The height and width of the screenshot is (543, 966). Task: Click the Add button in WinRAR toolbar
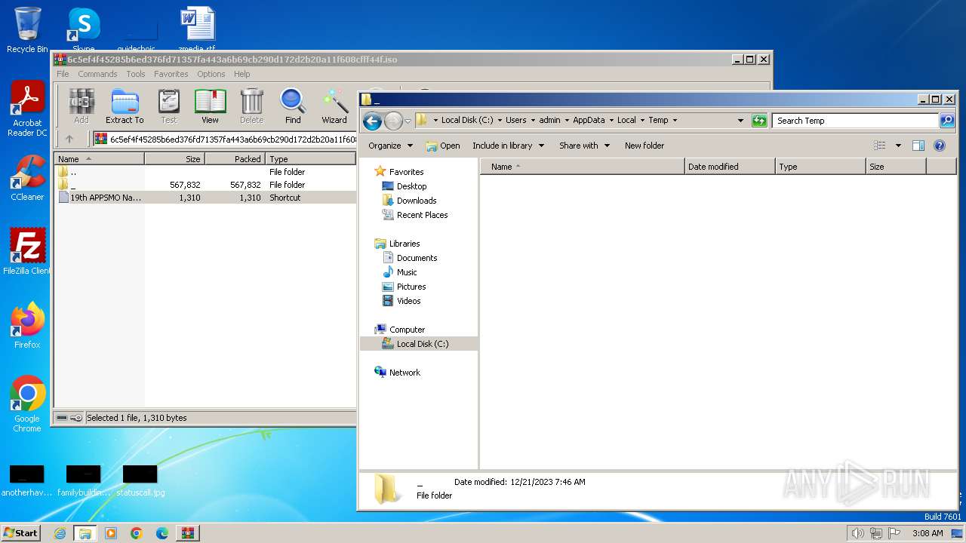[x=82, y=106]
